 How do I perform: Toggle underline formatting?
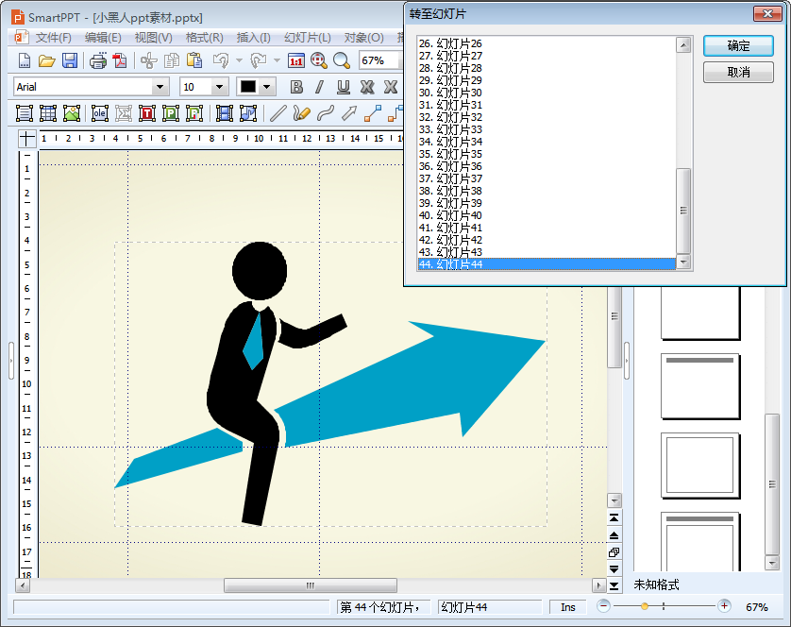click(344, 87)
